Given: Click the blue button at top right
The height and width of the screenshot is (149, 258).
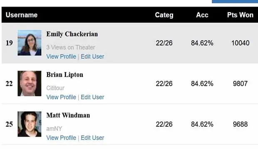Looking at the screenshot, I should coord(235,2).
